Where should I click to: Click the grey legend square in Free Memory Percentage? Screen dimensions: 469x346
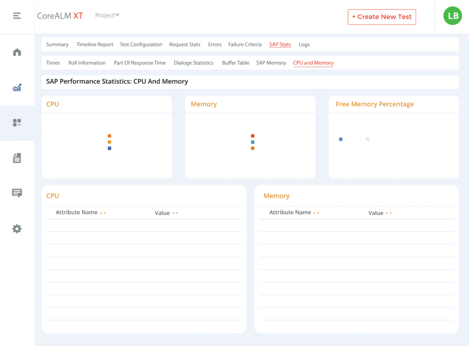tap(368, 139)
